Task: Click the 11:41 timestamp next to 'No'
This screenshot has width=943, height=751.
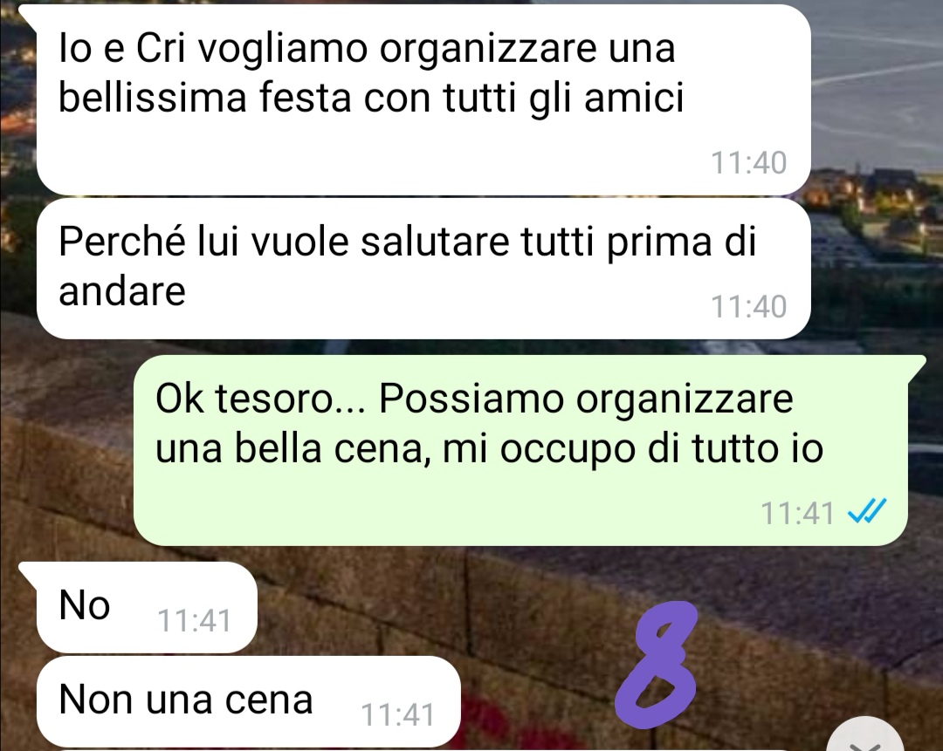Action: point(194,621)
